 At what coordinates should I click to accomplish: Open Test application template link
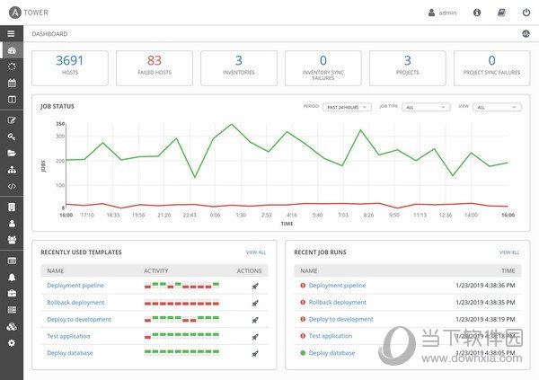point(68,336)
